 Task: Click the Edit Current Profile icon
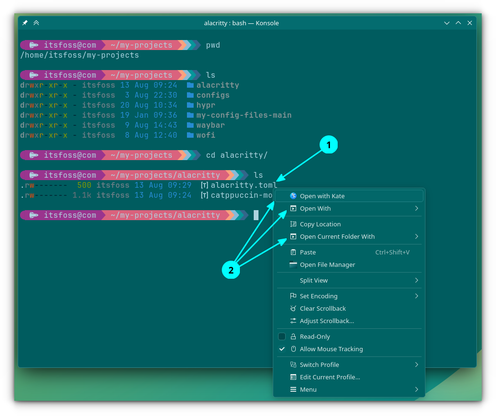click(293, 377)
